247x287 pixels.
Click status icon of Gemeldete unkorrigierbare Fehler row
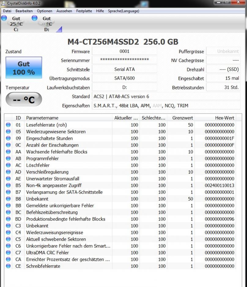tap(8, 205)
